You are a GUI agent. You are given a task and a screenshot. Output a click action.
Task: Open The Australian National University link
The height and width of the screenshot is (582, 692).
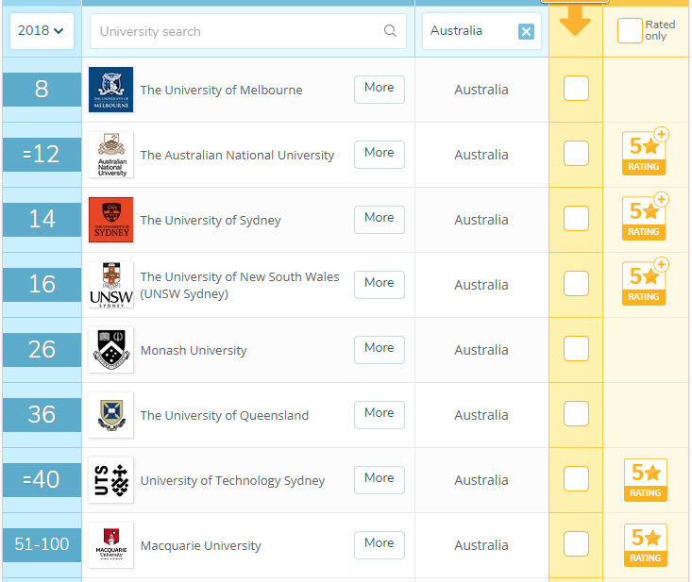[x=238, y=156]
